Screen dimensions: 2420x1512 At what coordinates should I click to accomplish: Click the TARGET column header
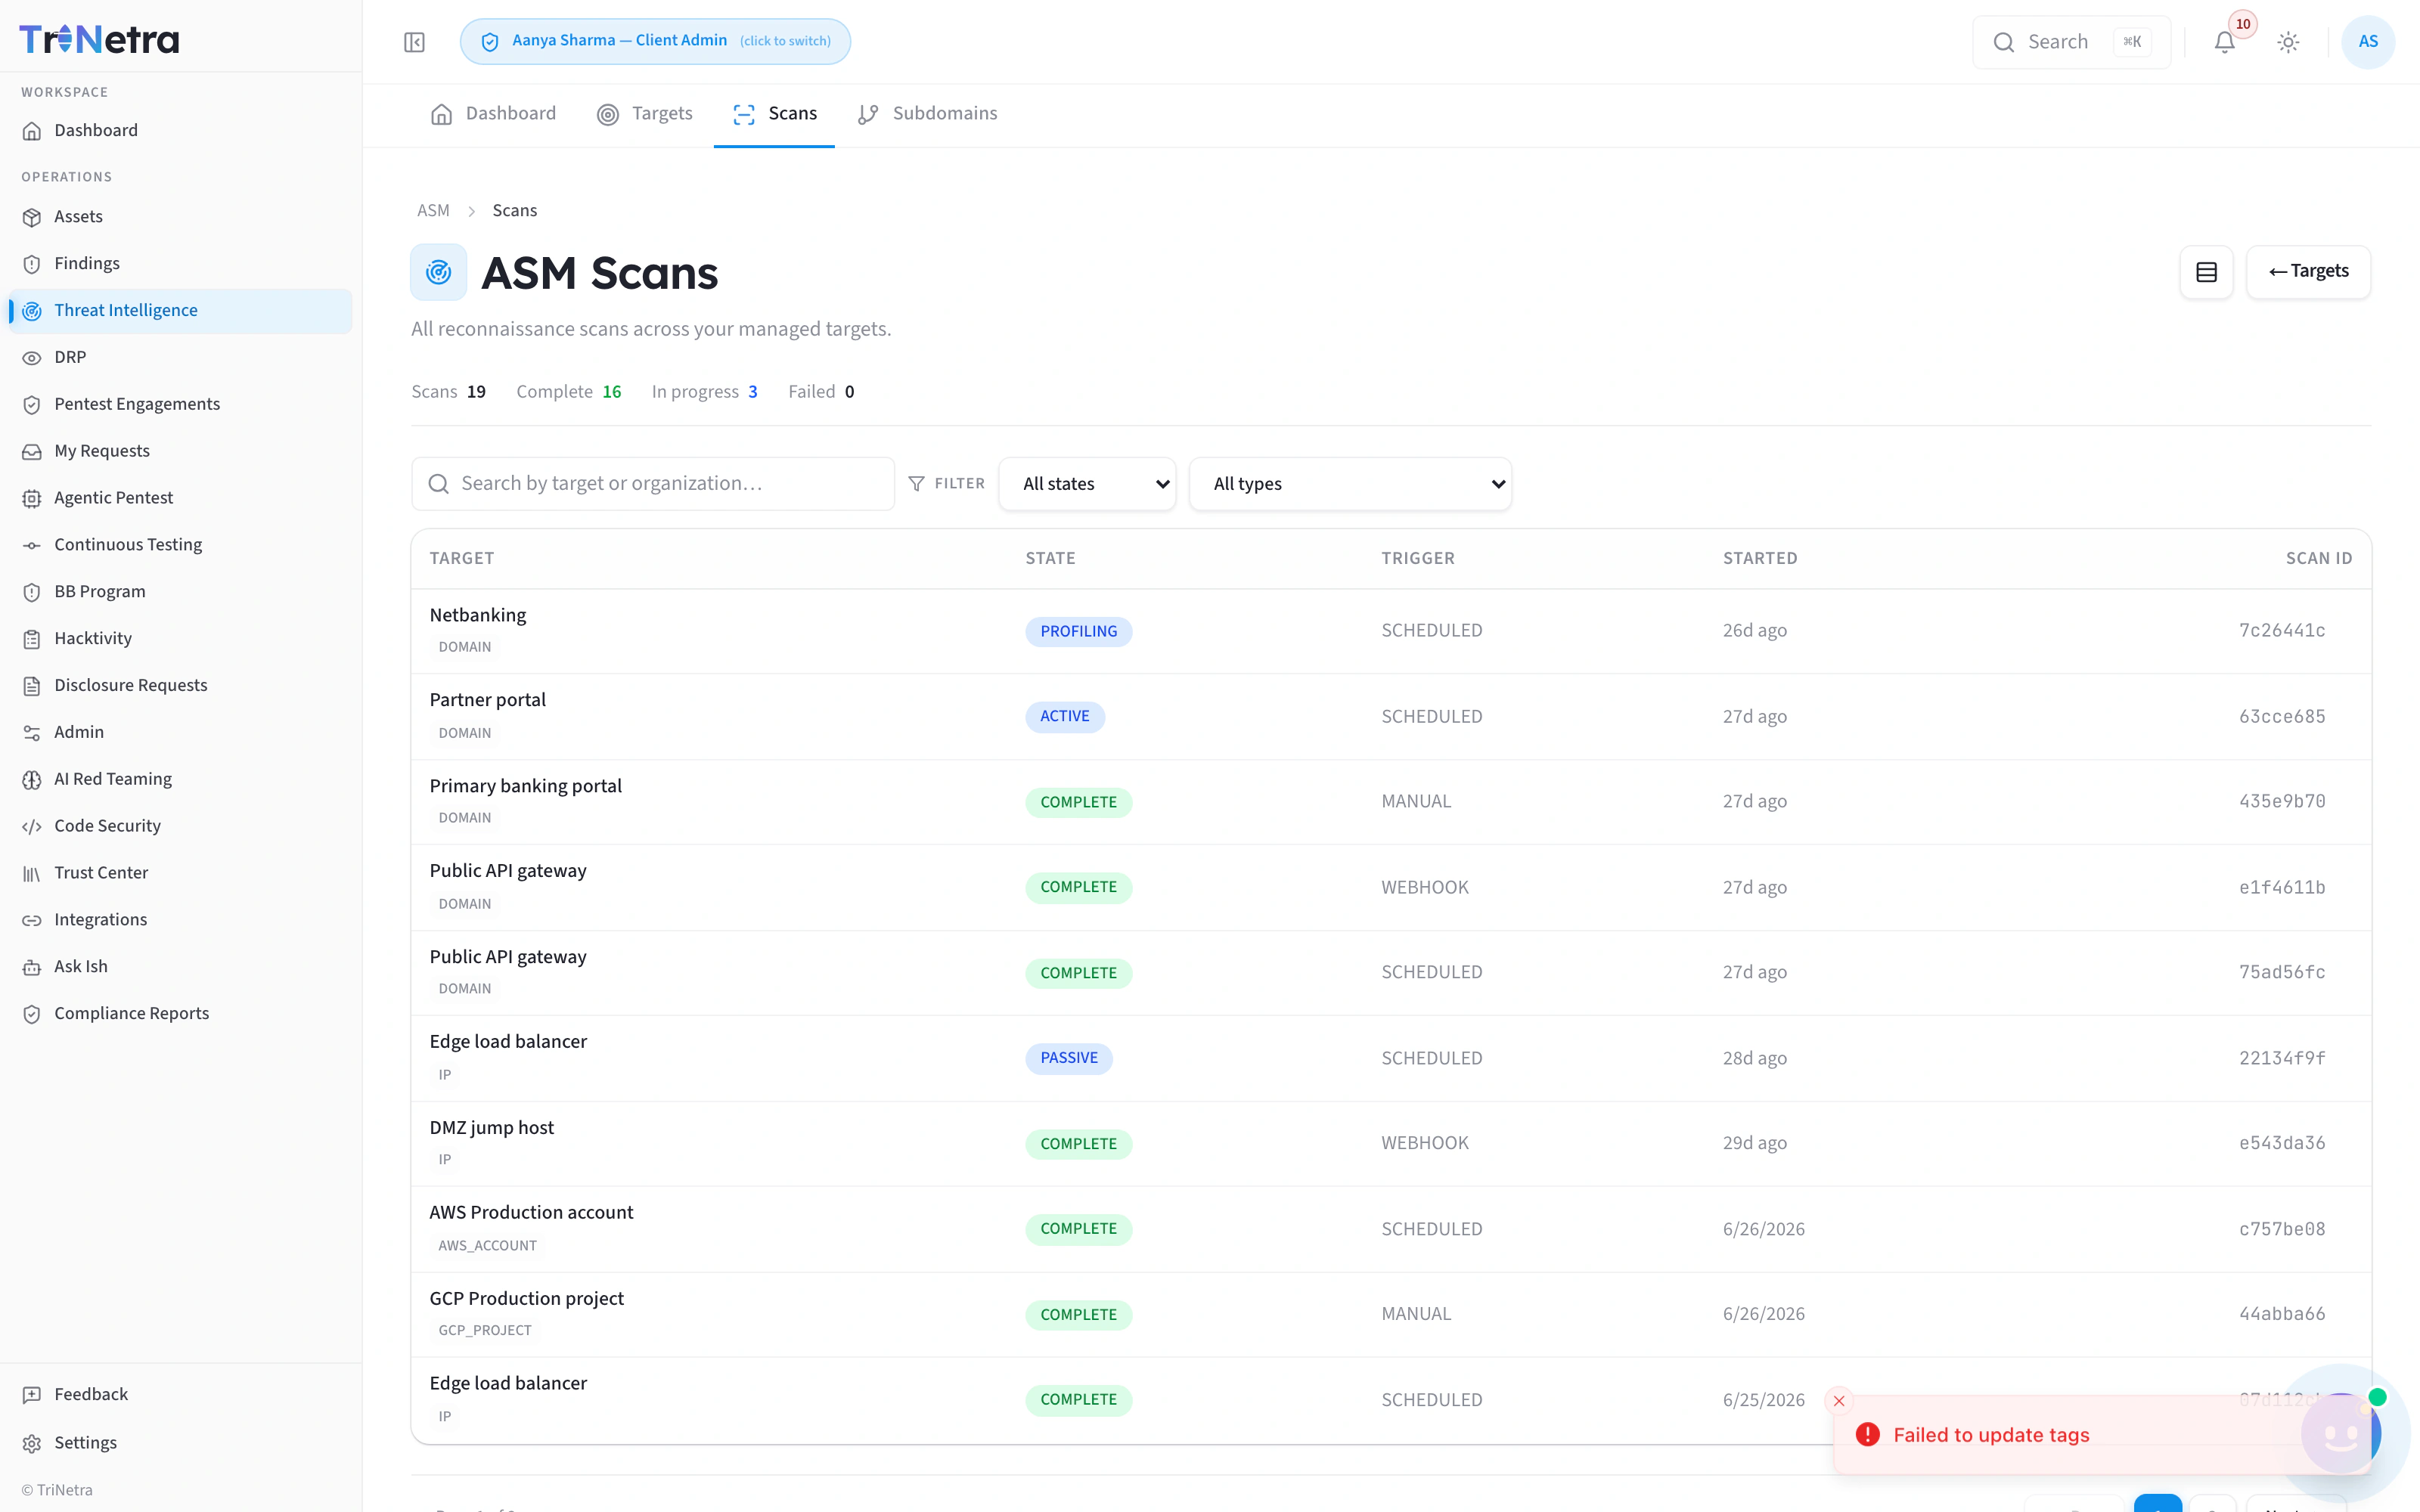[462, 559]
